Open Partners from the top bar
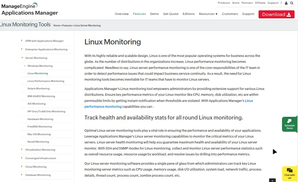The height and width of the screenshot is (182, 298). tap(247, 3)
